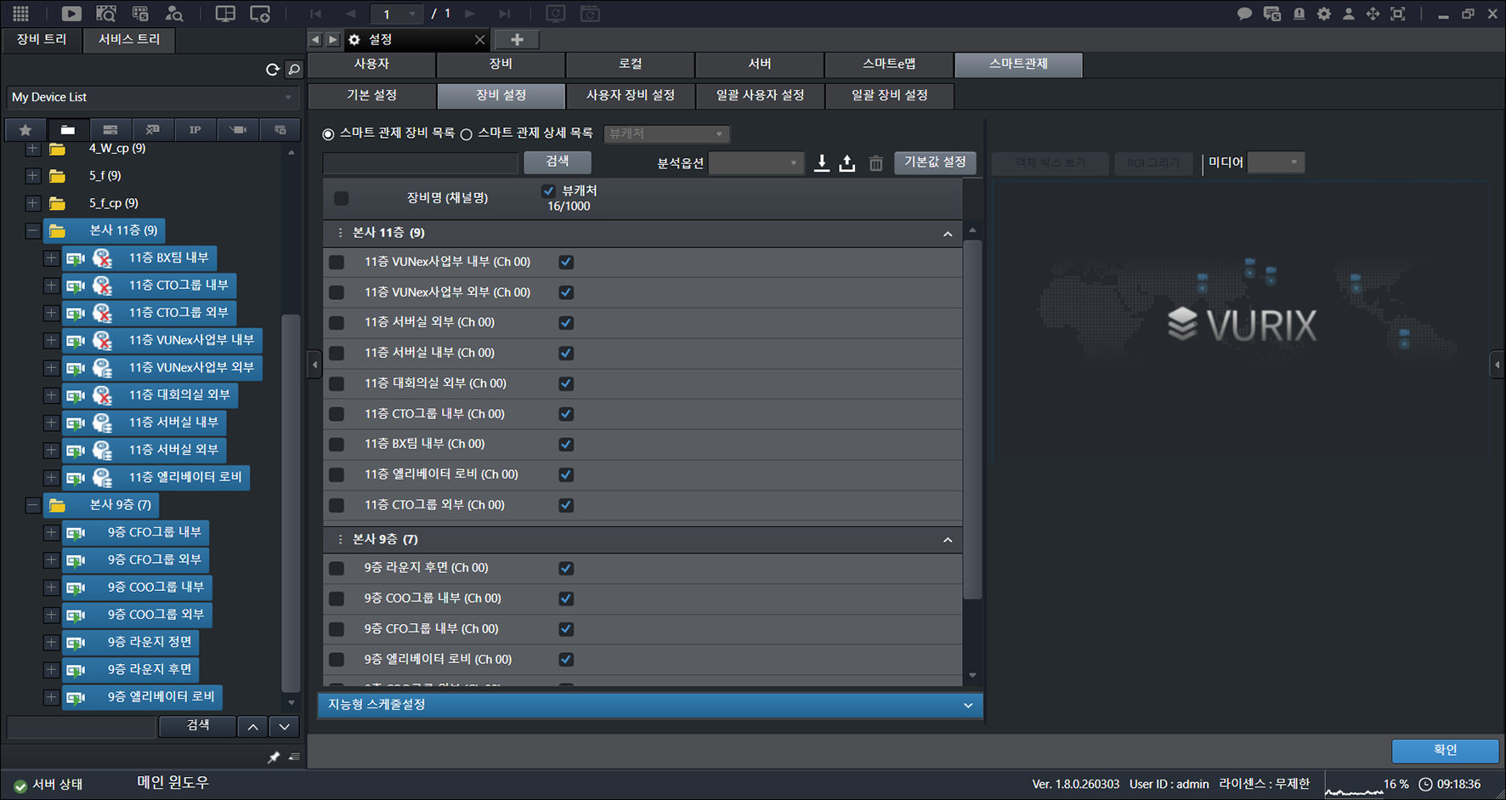1506x800 pixels.
Task: Click the 확인 confirm button
Action: [1445, 751]
